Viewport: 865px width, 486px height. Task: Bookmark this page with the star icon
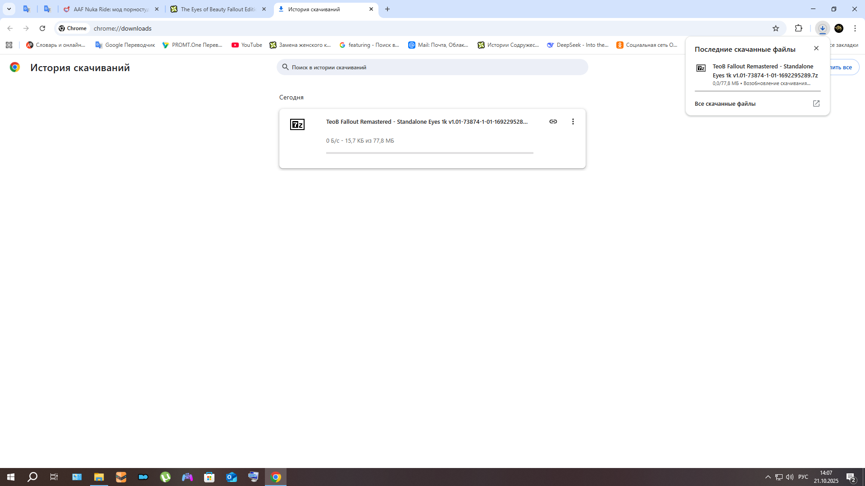click(776, 28)
